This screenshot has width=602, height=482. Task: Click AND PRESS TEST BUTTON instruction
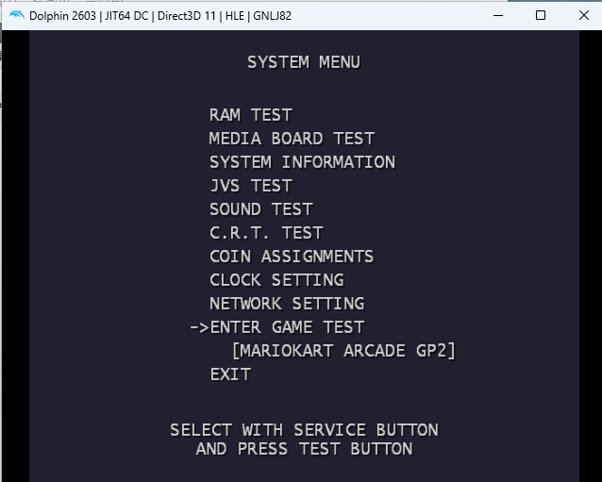point(304,449)
